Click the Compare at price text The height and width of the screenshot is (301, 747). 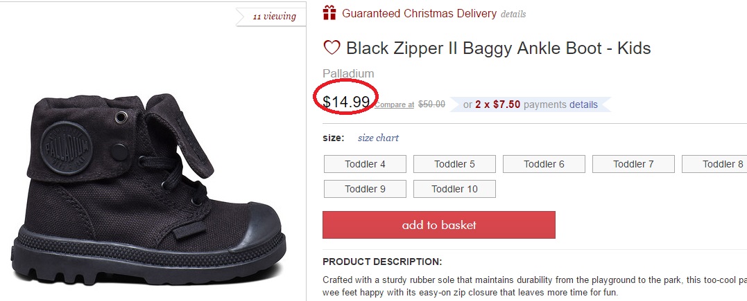(x=395, y=105)
